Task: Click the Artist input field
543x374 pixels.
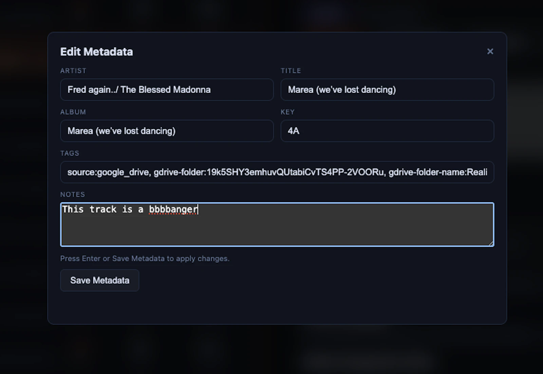Action: pos(167,90)
